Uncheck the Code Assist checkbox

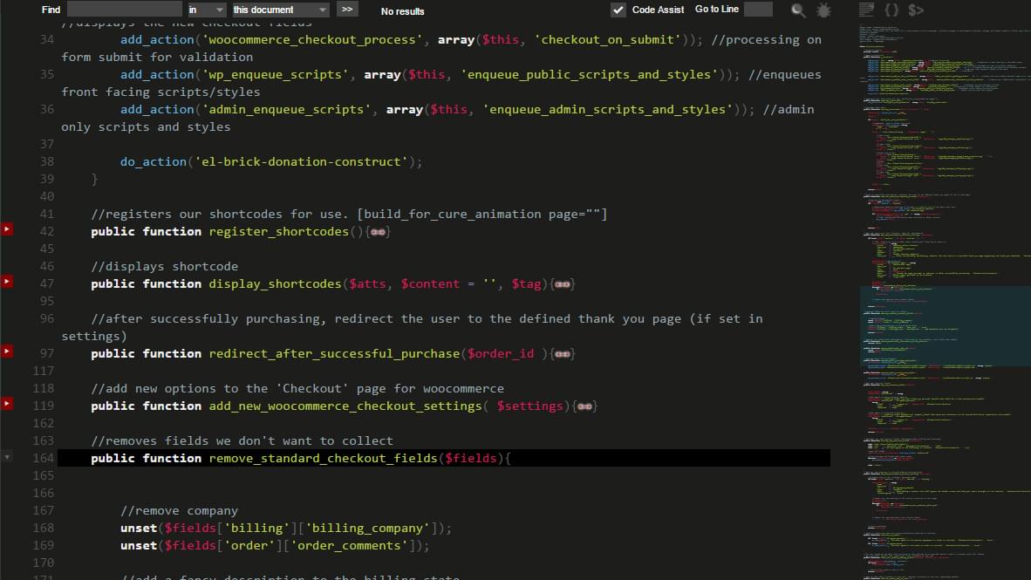coord(618,10)
